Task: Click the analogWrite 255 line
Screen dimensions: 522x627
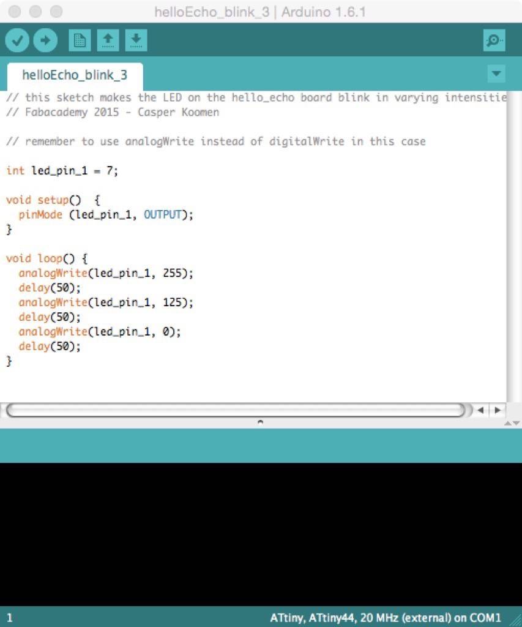Action: pos(105,273)
